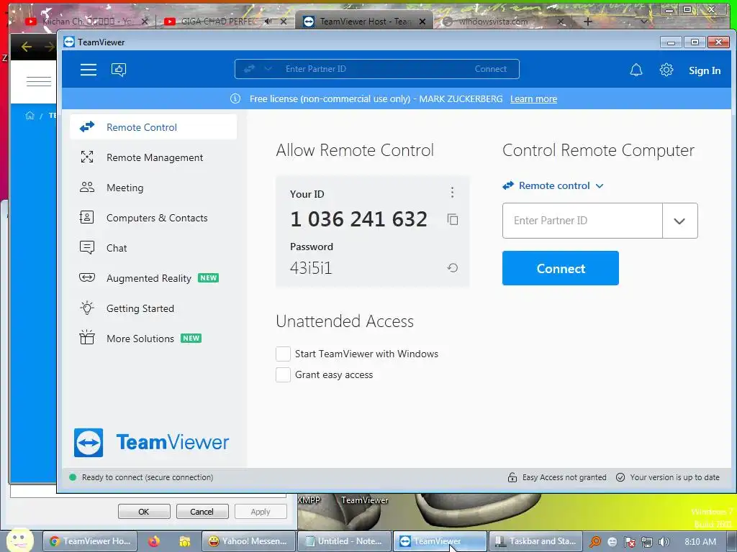Expand the connection mode chevron in top bar
This screenshot has height=552, width=737.
268,69
